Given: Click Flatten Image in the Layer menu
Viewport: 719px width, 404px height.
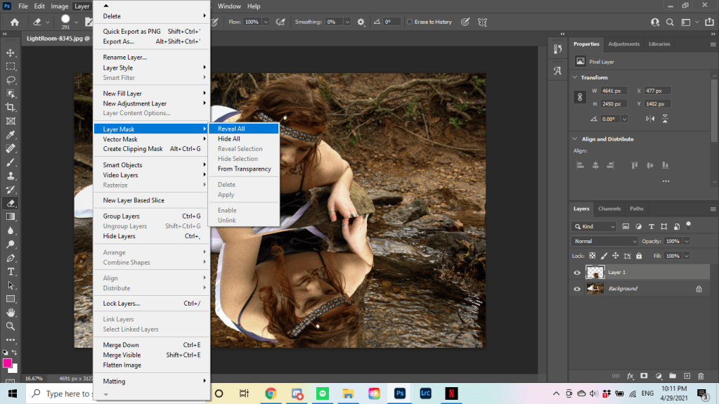Looking at the screenshot, I should click(x=122, y=365).
